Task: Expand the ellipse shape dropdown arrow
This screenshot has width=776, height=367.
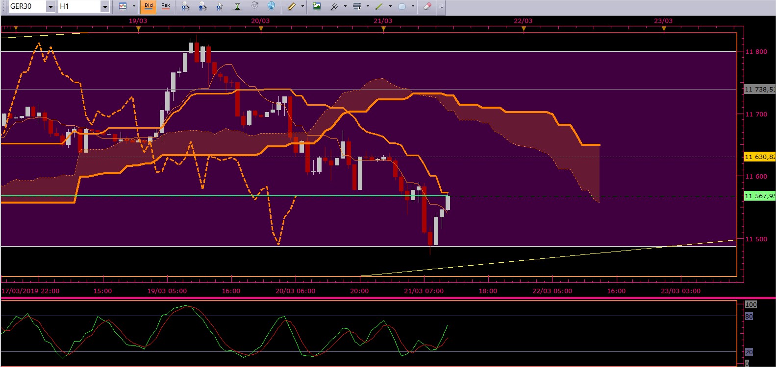Action: (413, 6)
